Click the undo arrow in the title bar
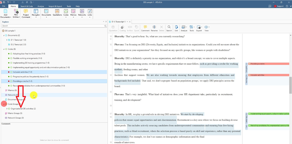Viewport: 292px width, 144px height. [8, 2]
